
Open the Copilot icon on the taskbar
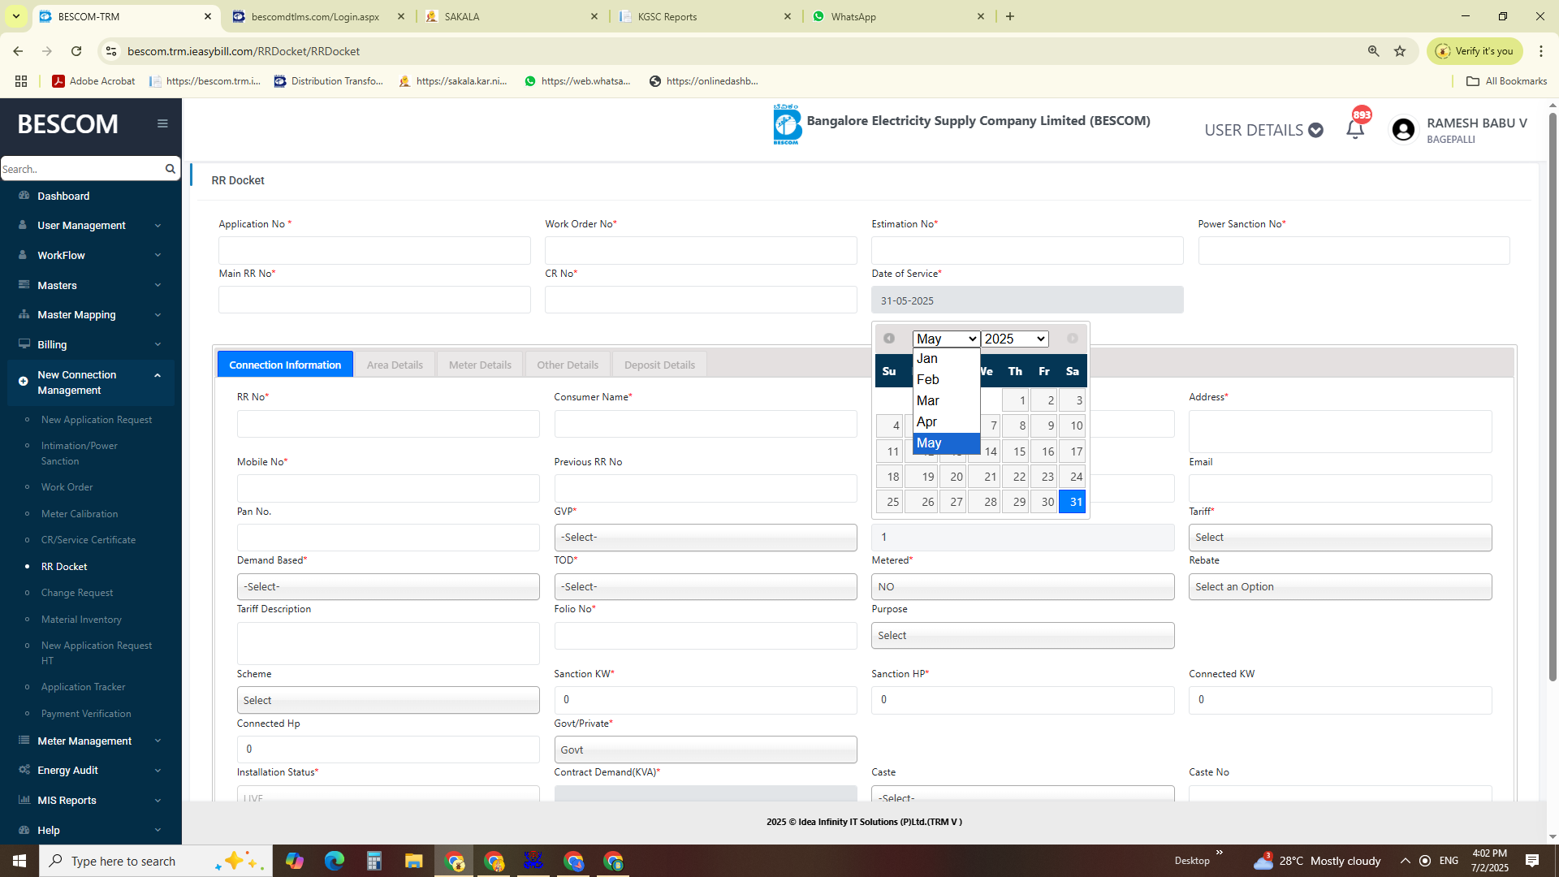pos(294,861)
